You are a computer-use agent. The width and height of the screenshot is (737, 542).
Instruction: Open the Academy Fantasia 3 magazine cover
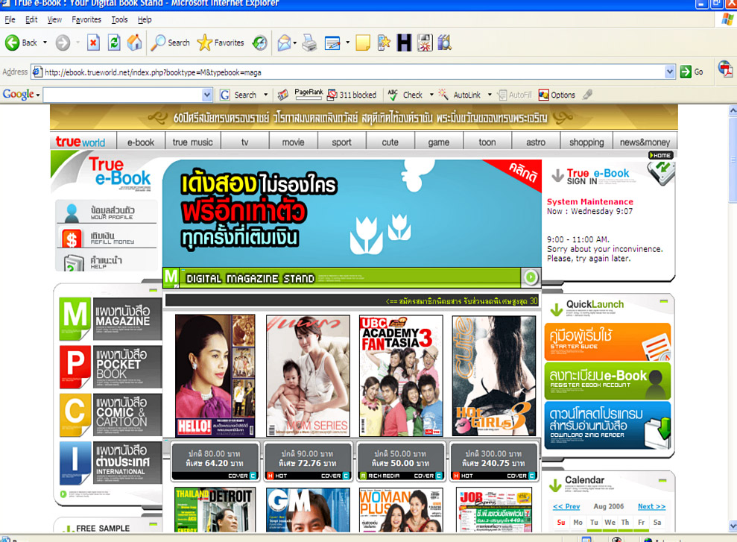pos(401,376)
